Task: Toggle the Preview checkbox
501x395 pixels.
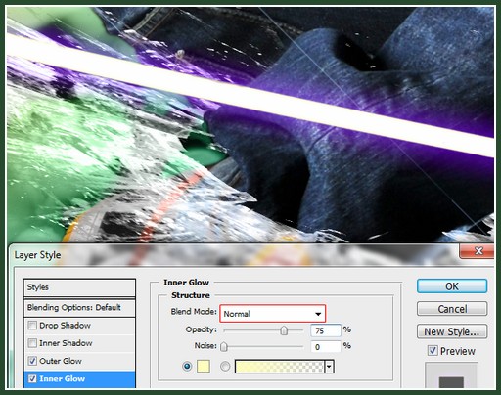Action: pyautogui.click(x=433, y=351)
